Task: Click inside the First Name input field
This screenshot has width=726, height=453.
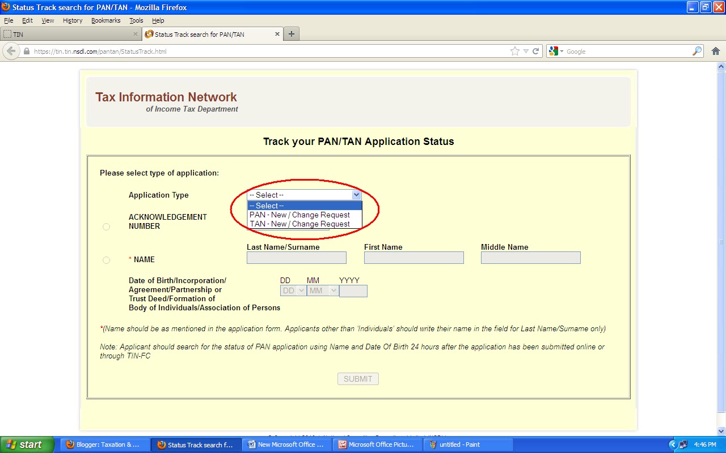Action: (413, 258)
